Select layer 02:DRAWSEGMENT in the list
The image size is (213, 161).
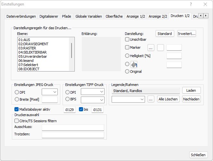44,44
